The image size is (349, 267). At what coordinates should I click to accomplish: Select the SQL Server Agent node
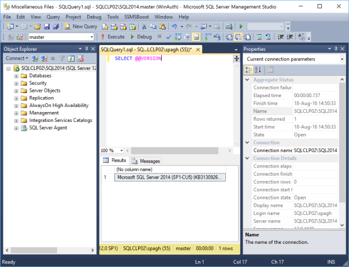tap(47, 128)
